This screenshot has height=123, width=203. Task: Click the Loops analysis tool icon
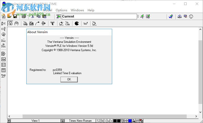pos(4,35)
